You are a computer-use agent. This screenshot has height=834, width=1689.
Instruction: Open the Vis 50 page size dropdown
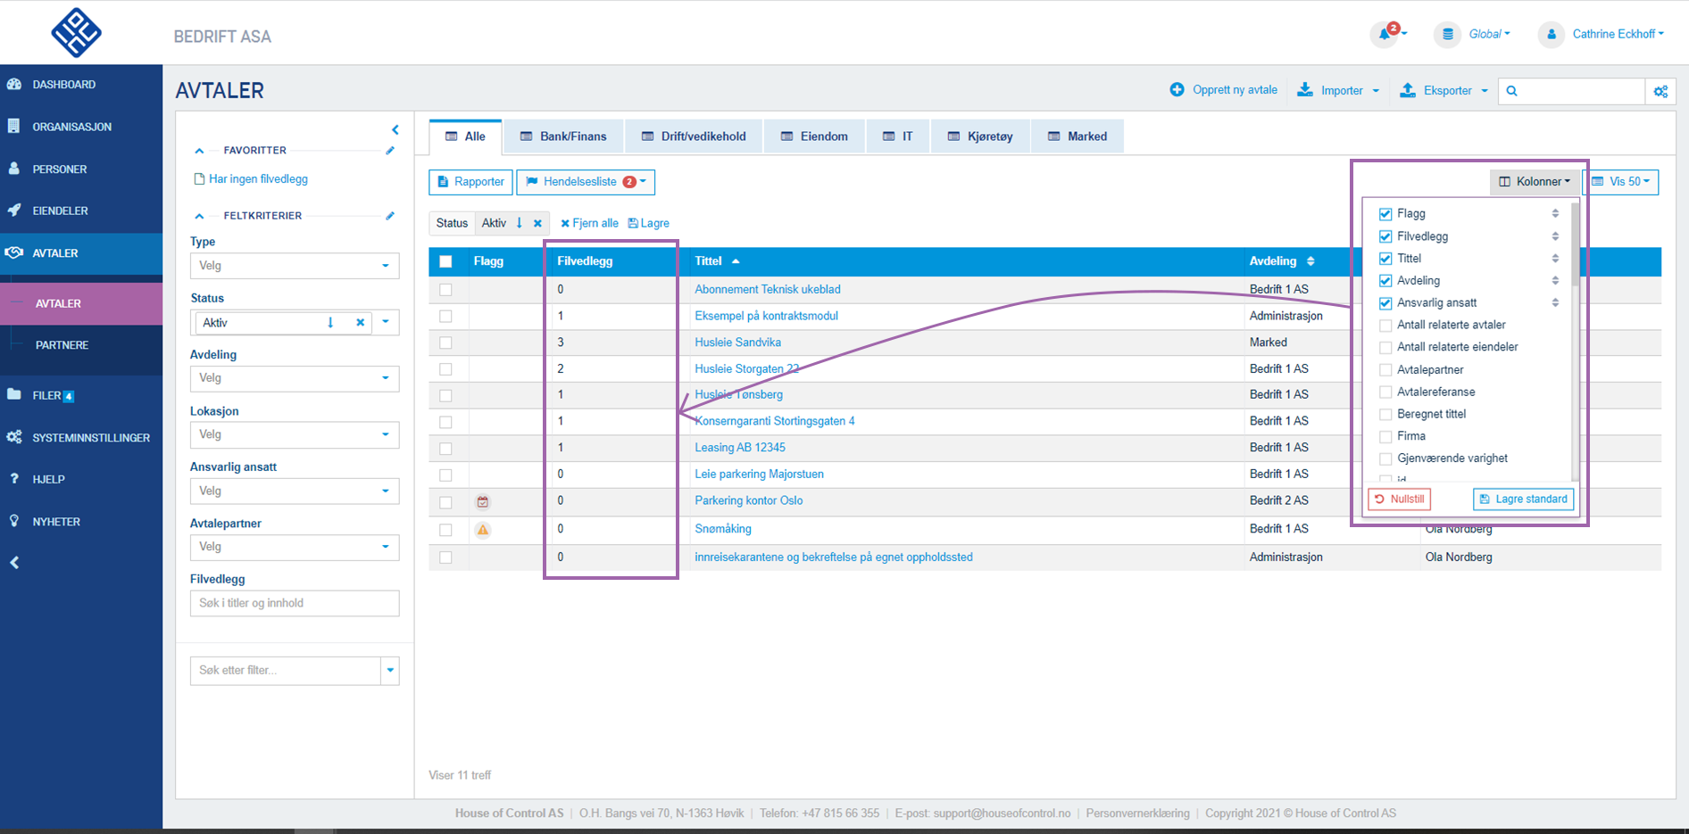[x=1621, y=182]
